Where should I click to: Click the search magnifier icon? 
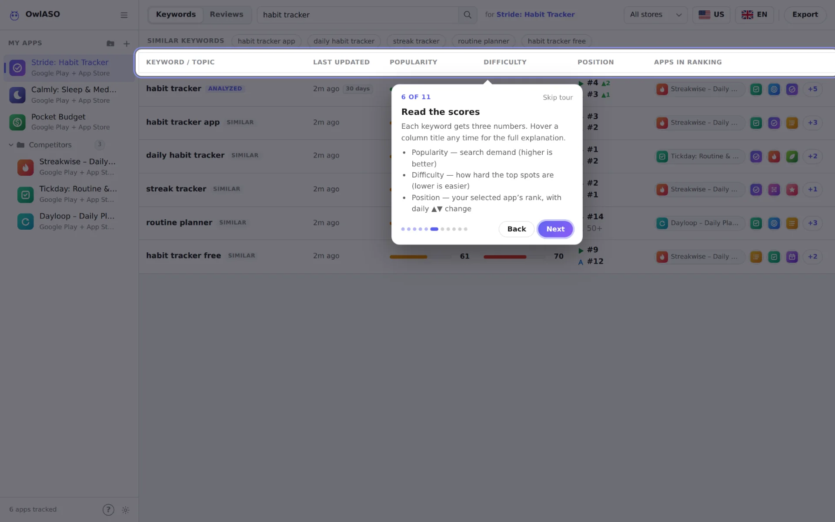click(468, 15)
